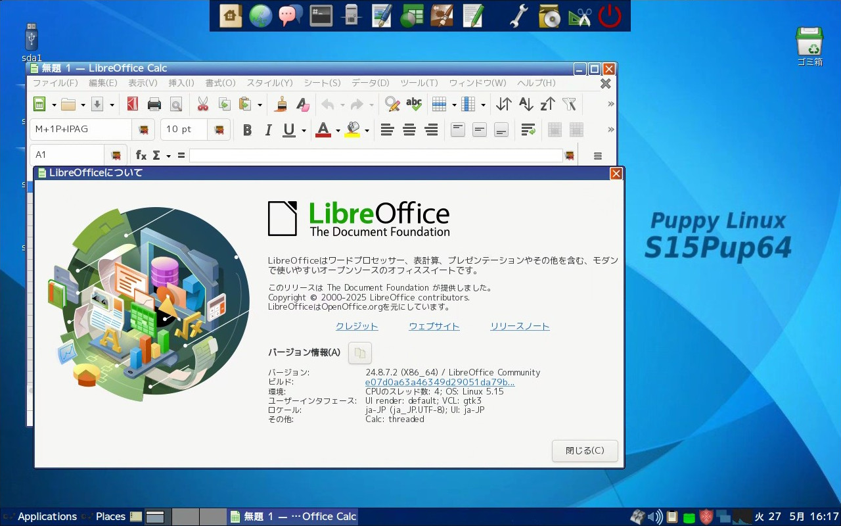
Task: Open the ウェブサイト link
Action: point(434,326)
